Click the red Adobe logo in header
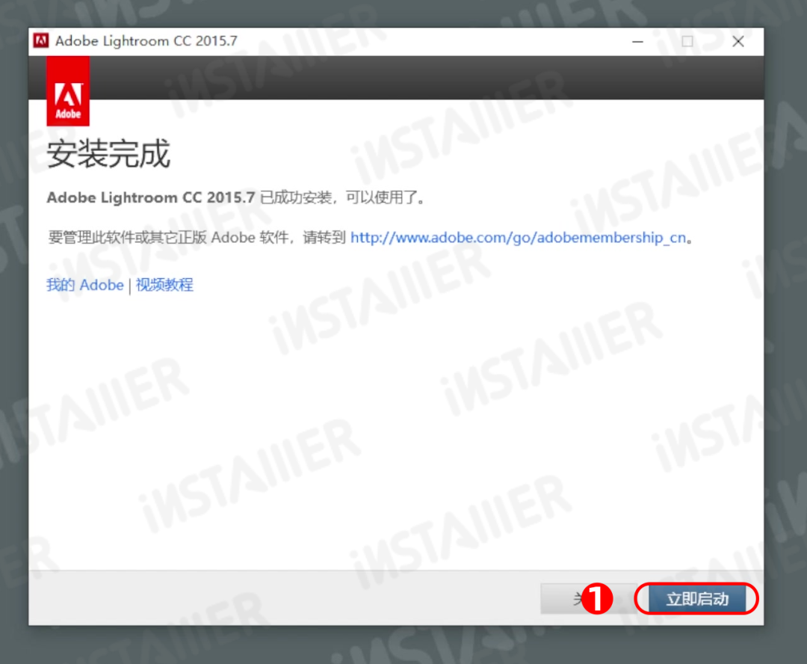The image size is (807, 664). click(x=68, y=91)
